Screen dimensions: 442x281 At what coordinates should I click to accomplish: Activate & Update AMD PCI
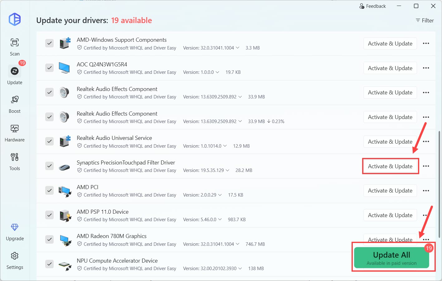click(x=390, y=191)
